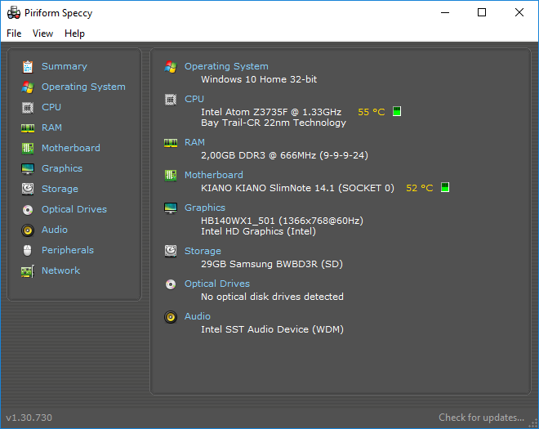
Task: Select Operating System in the sidebar
Action: (x=83, y=87)
